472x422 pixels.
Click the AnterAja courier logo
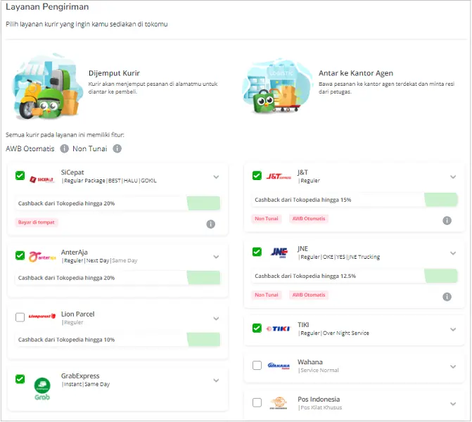[x=42, y=257]
